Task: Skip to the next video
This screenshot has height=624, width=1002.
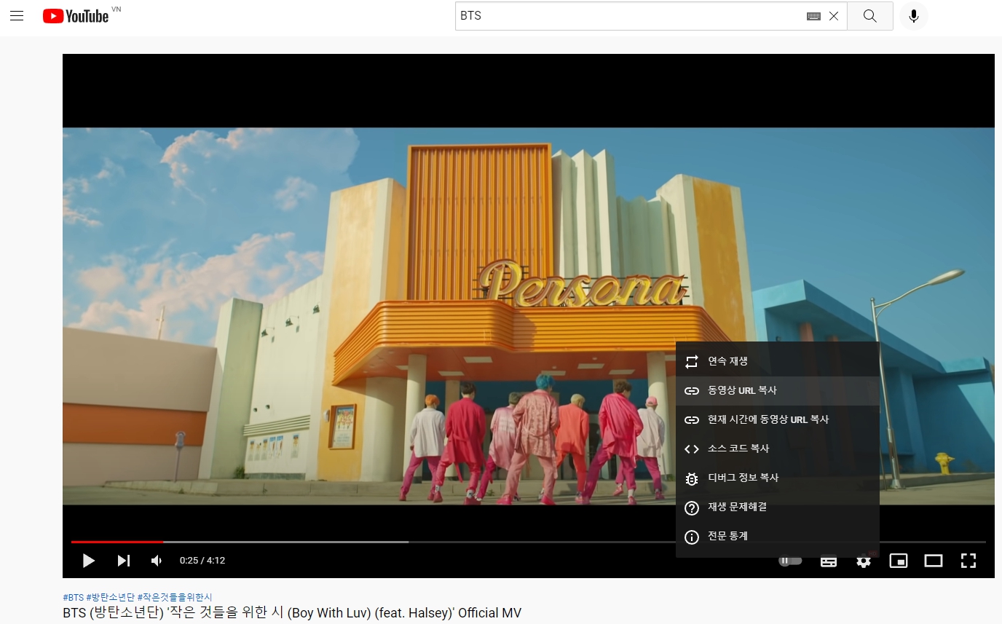Action: 124,561
